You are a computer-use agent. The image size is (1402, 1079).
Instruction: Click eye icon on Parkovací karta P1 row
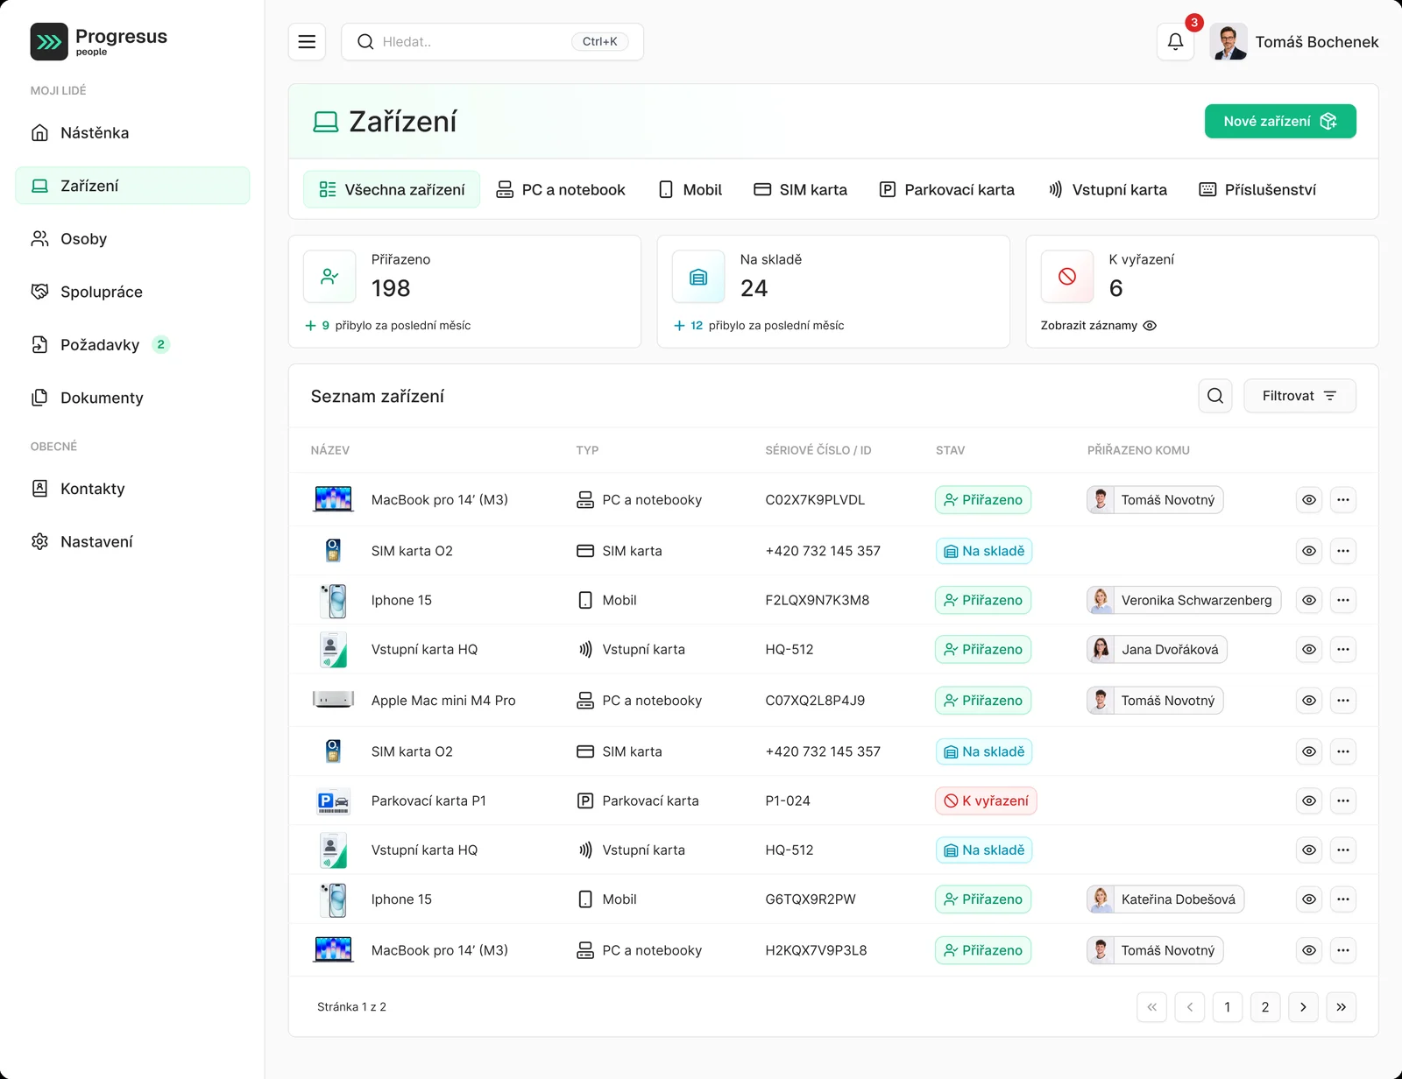coord(1309,800)
